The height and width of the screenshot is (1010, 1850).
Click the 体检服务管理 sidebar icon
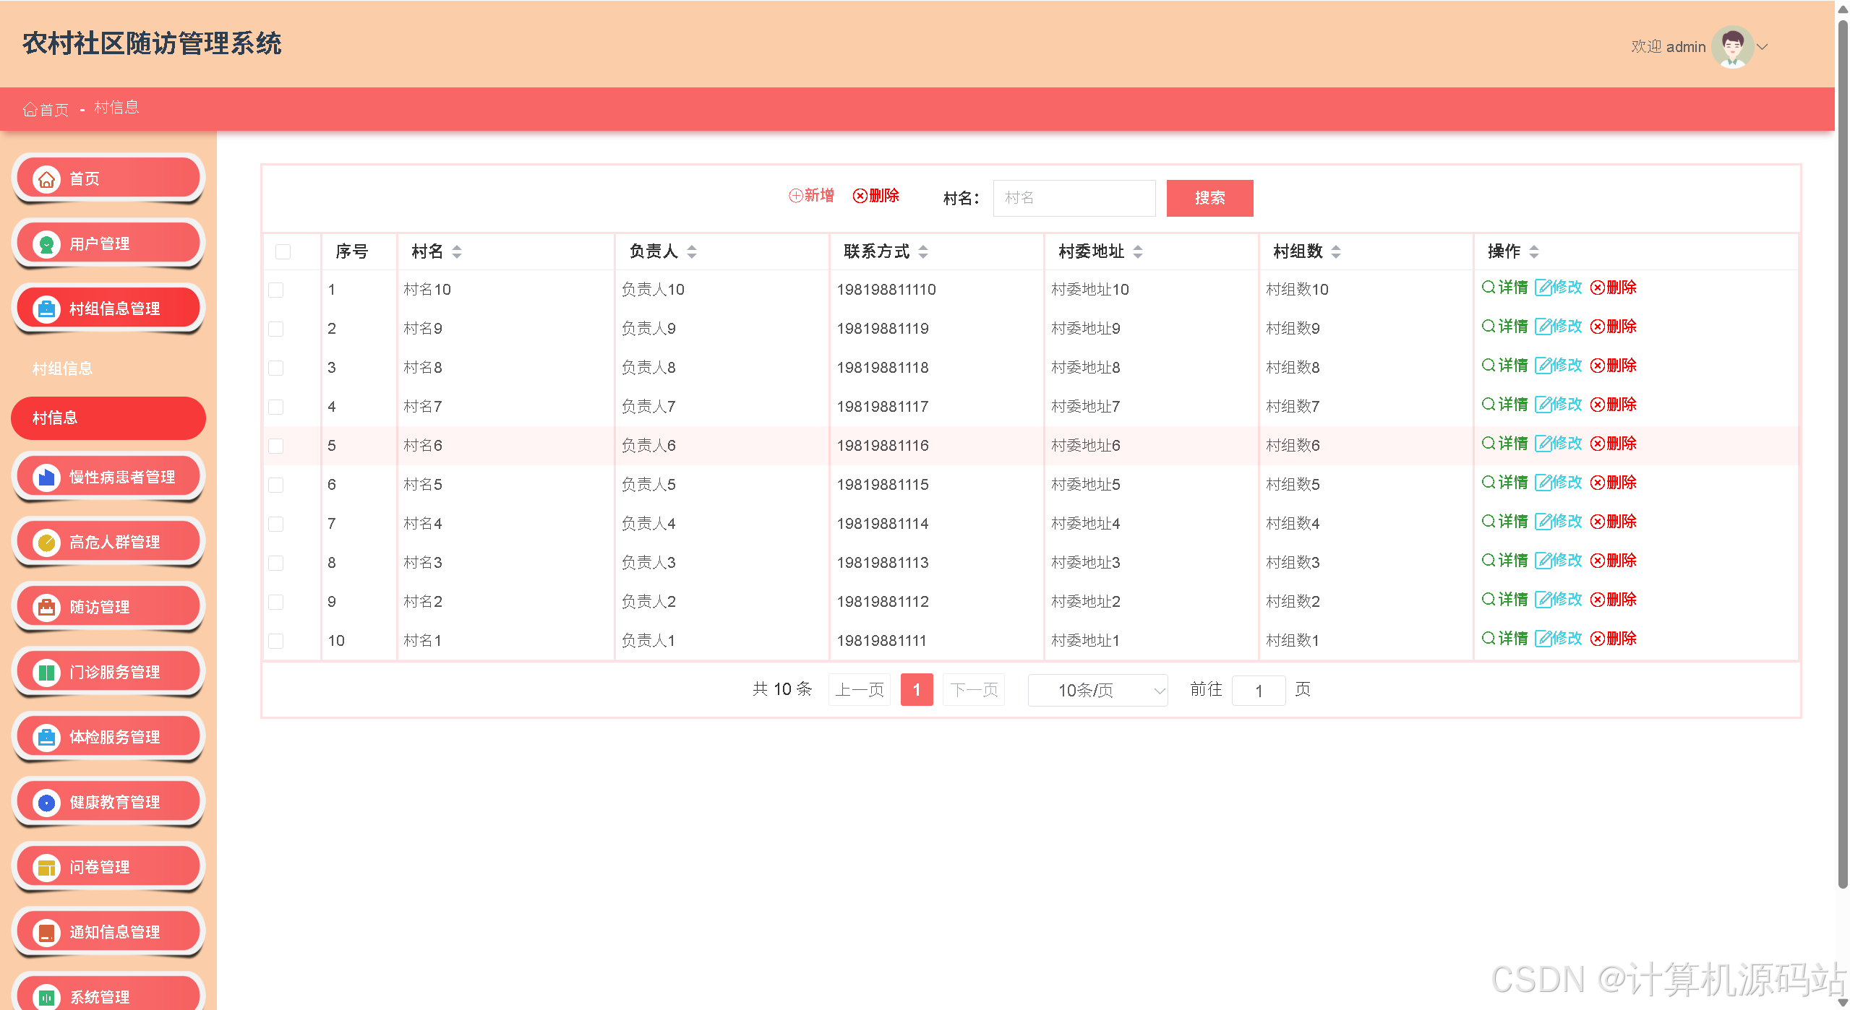[x=47, y=738]
